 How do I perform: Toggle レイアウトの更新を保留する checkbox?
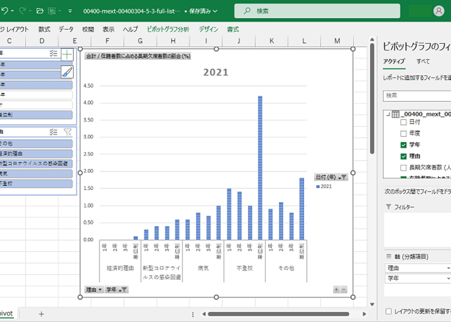tap(389, 311)
